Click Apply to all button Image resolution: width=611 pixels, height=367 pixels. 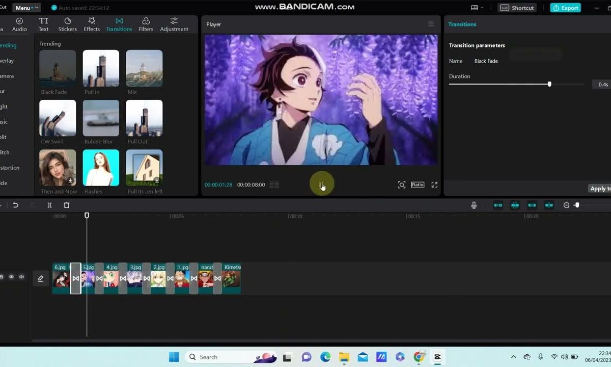(x=599, y=189)
